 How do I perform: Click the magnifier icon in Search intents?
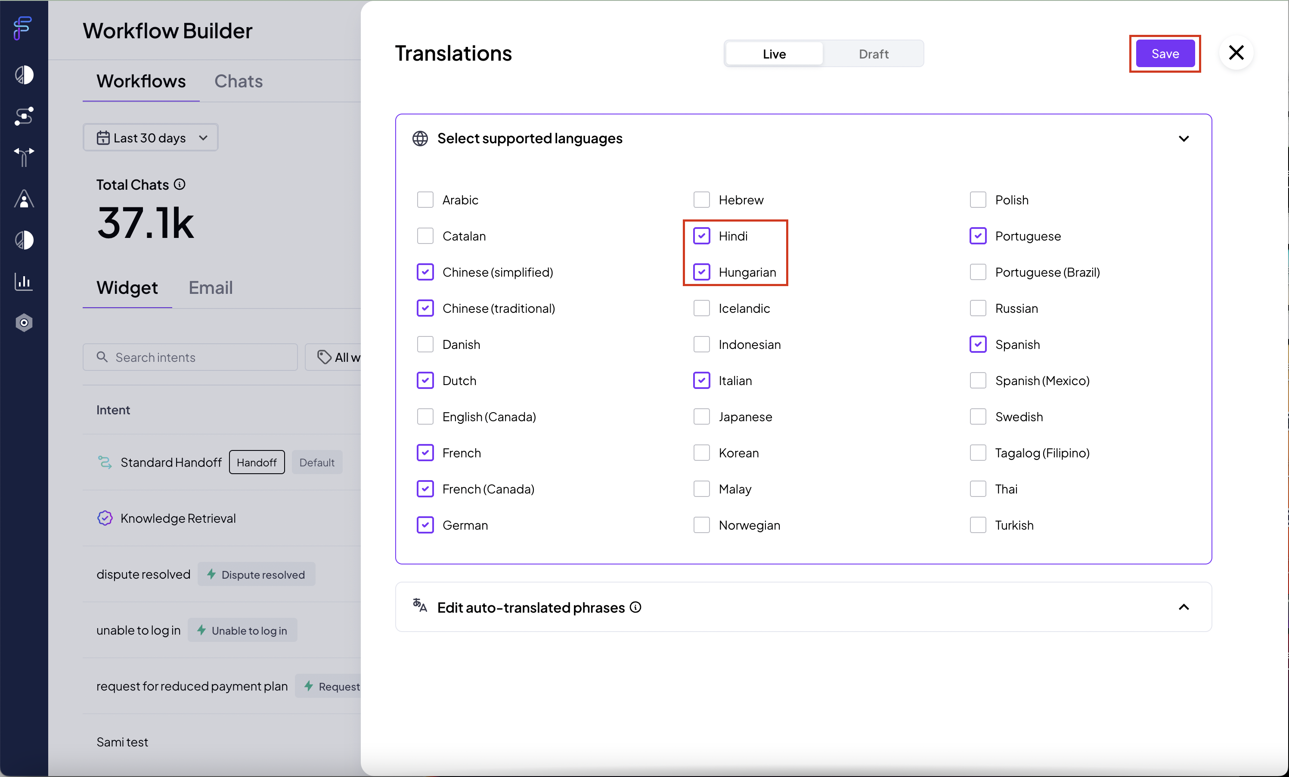point(102,357)
